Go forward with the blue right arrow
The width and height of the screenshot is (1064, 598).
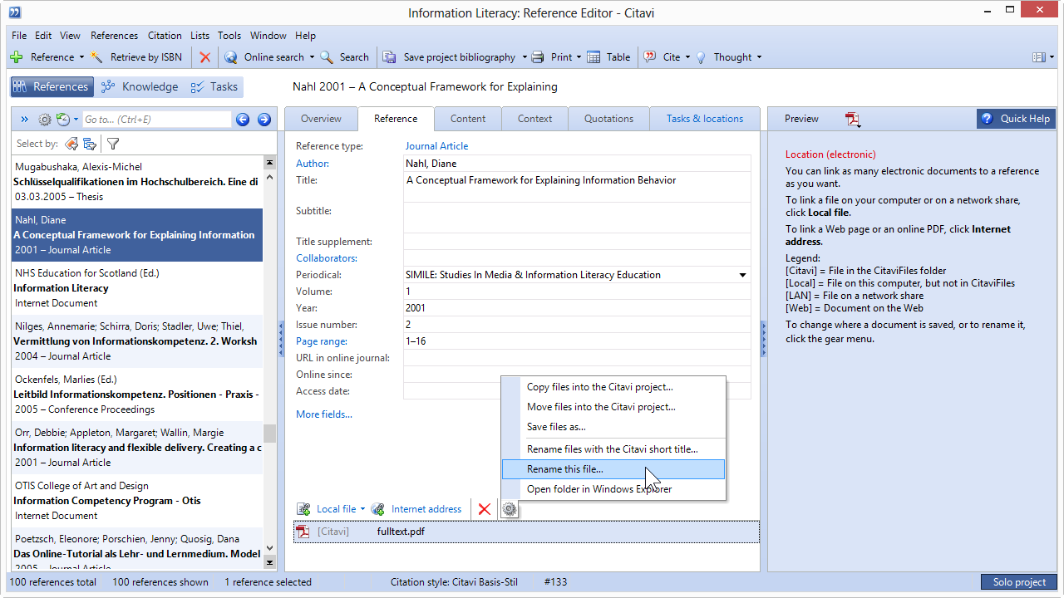click(x=264, y=120)
